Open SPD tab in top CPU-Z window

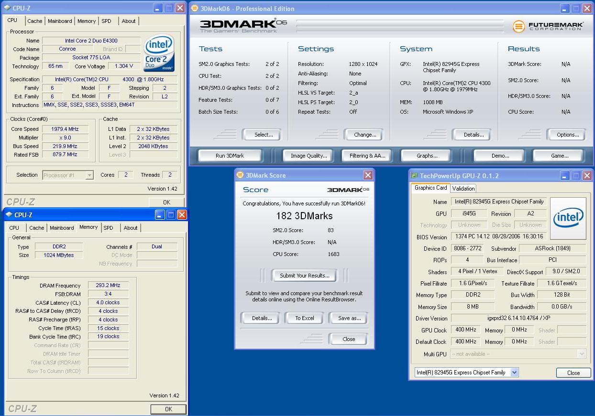click(x=106, y=21)
